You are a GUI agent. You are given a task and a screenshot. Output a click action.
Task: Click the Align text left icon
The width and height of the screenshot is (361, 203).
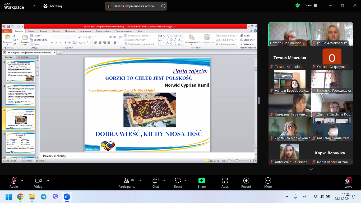click(x=96, y=43)
